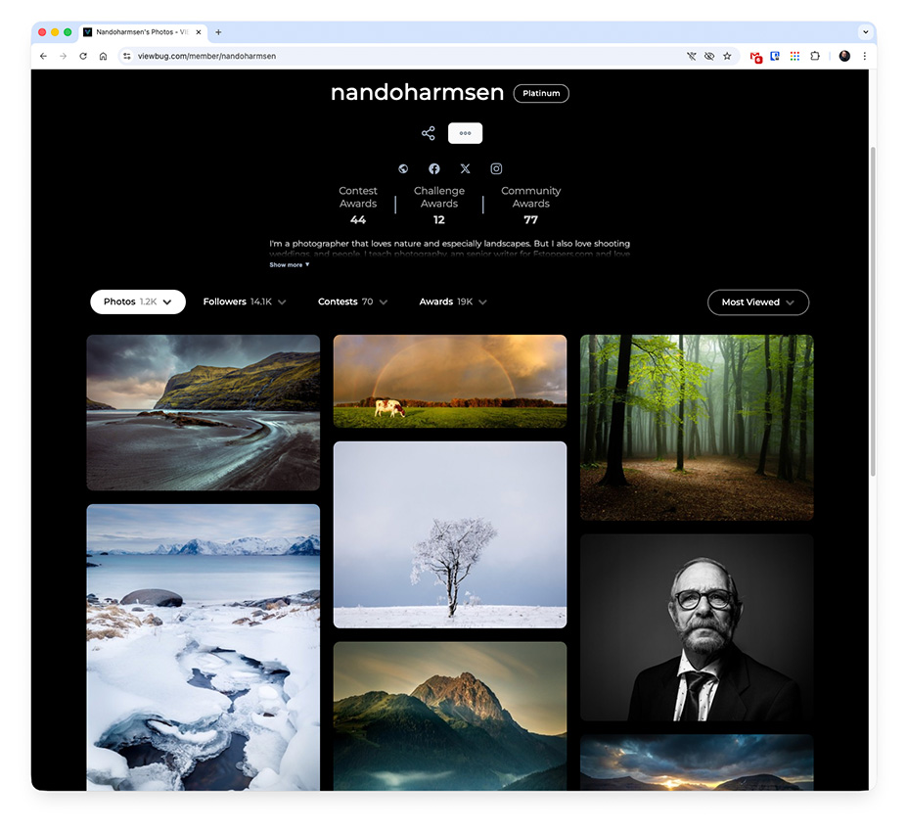908x832 pixels.
Task: Click the address bar URL field
Action: tap(391, 57)
